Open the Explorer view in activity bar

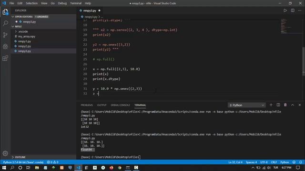tap(5, 12)
